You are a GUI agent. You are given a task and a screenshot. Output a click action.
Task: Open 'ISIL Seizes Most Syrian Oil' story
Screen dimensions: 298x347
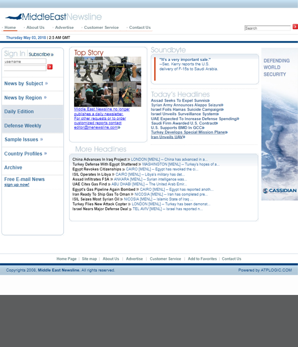coord(96,199)
